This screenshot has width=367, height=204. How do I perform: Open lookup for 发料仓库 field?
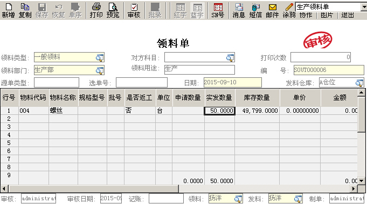pos(359,83)
